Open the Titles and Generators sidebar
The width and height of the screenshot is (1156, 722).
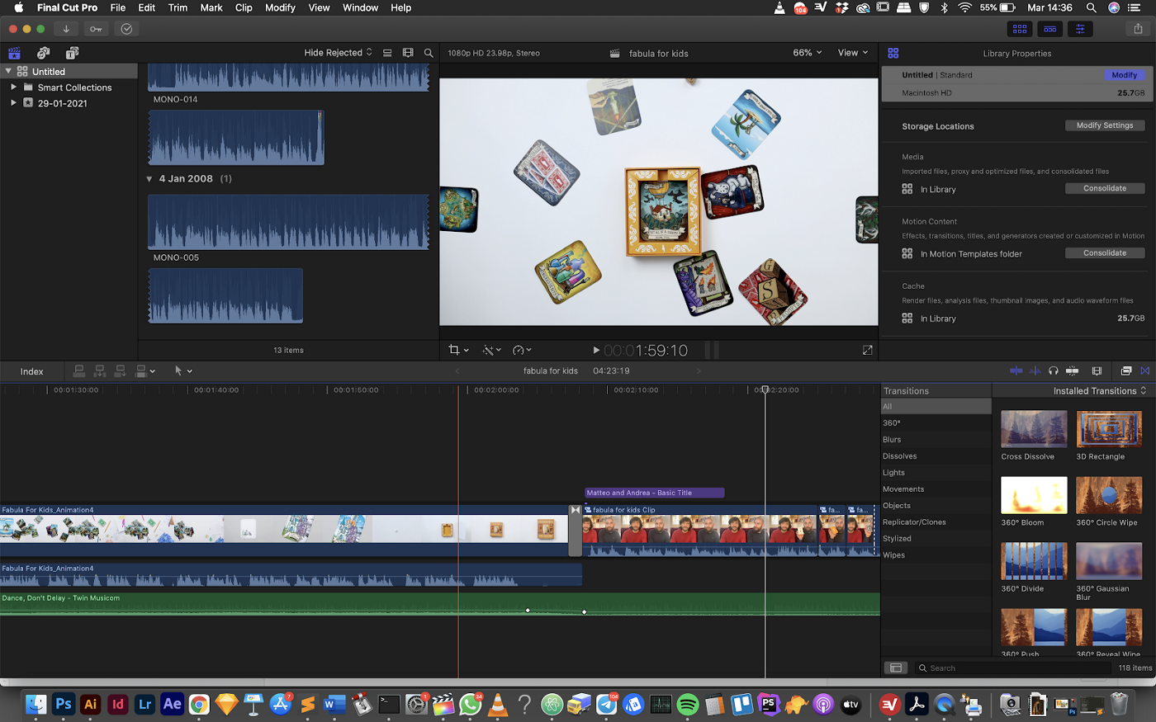point(72,53)
